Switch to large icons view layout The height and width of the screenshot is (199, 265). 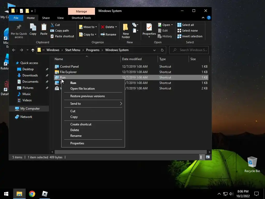point(208,157)
